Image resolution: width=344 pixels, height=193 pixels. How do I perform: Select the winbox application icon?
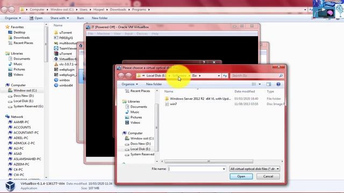(56, 80)
